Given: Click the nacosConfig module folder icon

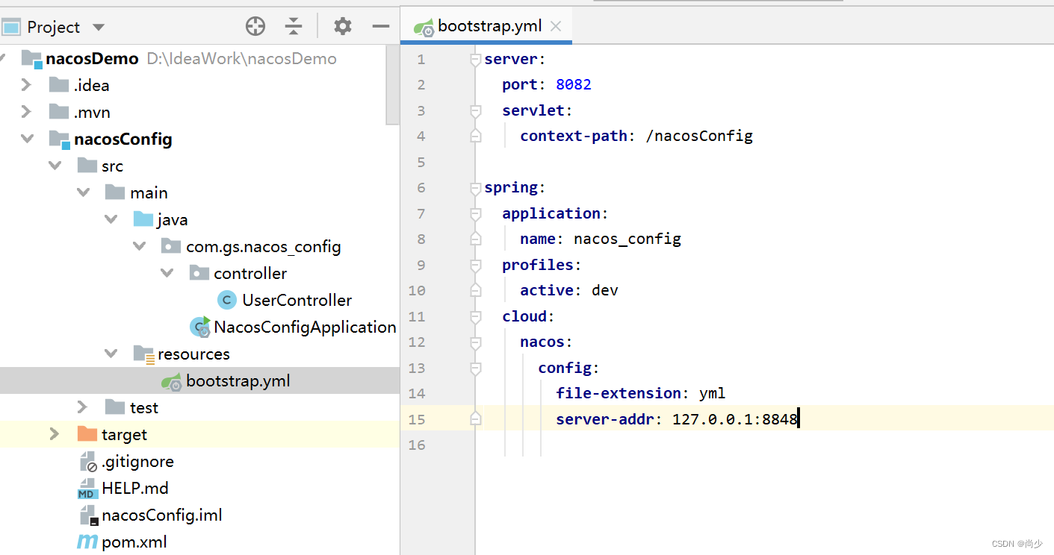Looking at the screenshot, I should [x=59, y=139].
